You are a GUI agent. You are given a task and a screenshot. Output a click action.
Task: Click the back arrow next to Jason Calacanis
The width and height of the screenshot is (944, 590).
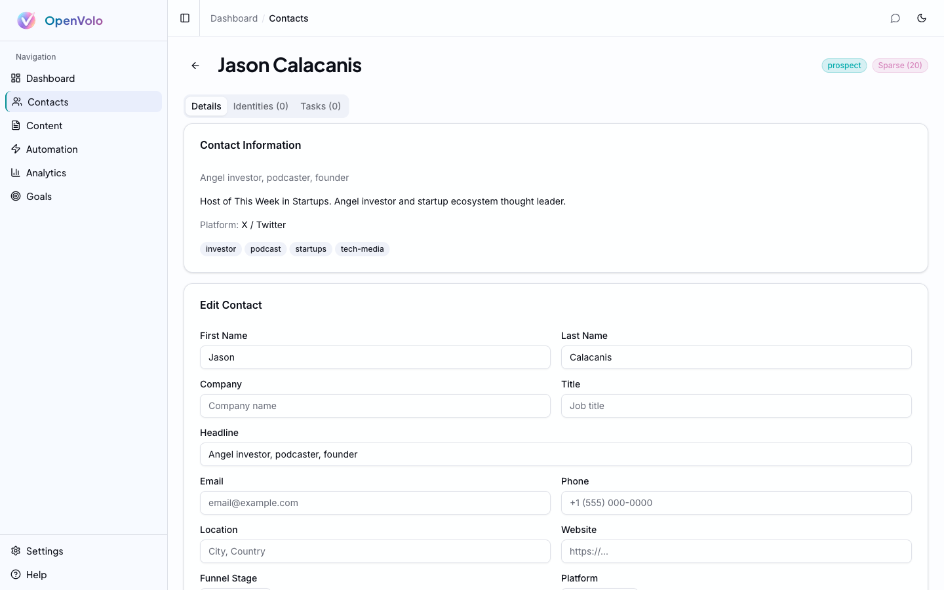pos(195,66)
